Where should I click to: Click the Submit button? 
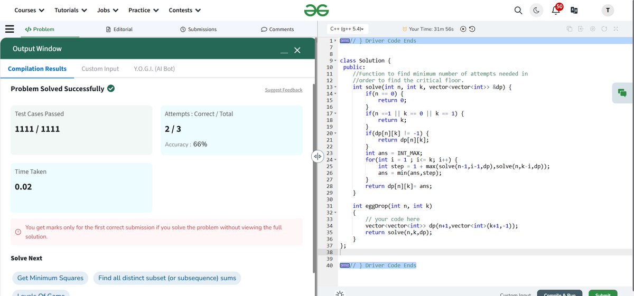pos(603,293)
